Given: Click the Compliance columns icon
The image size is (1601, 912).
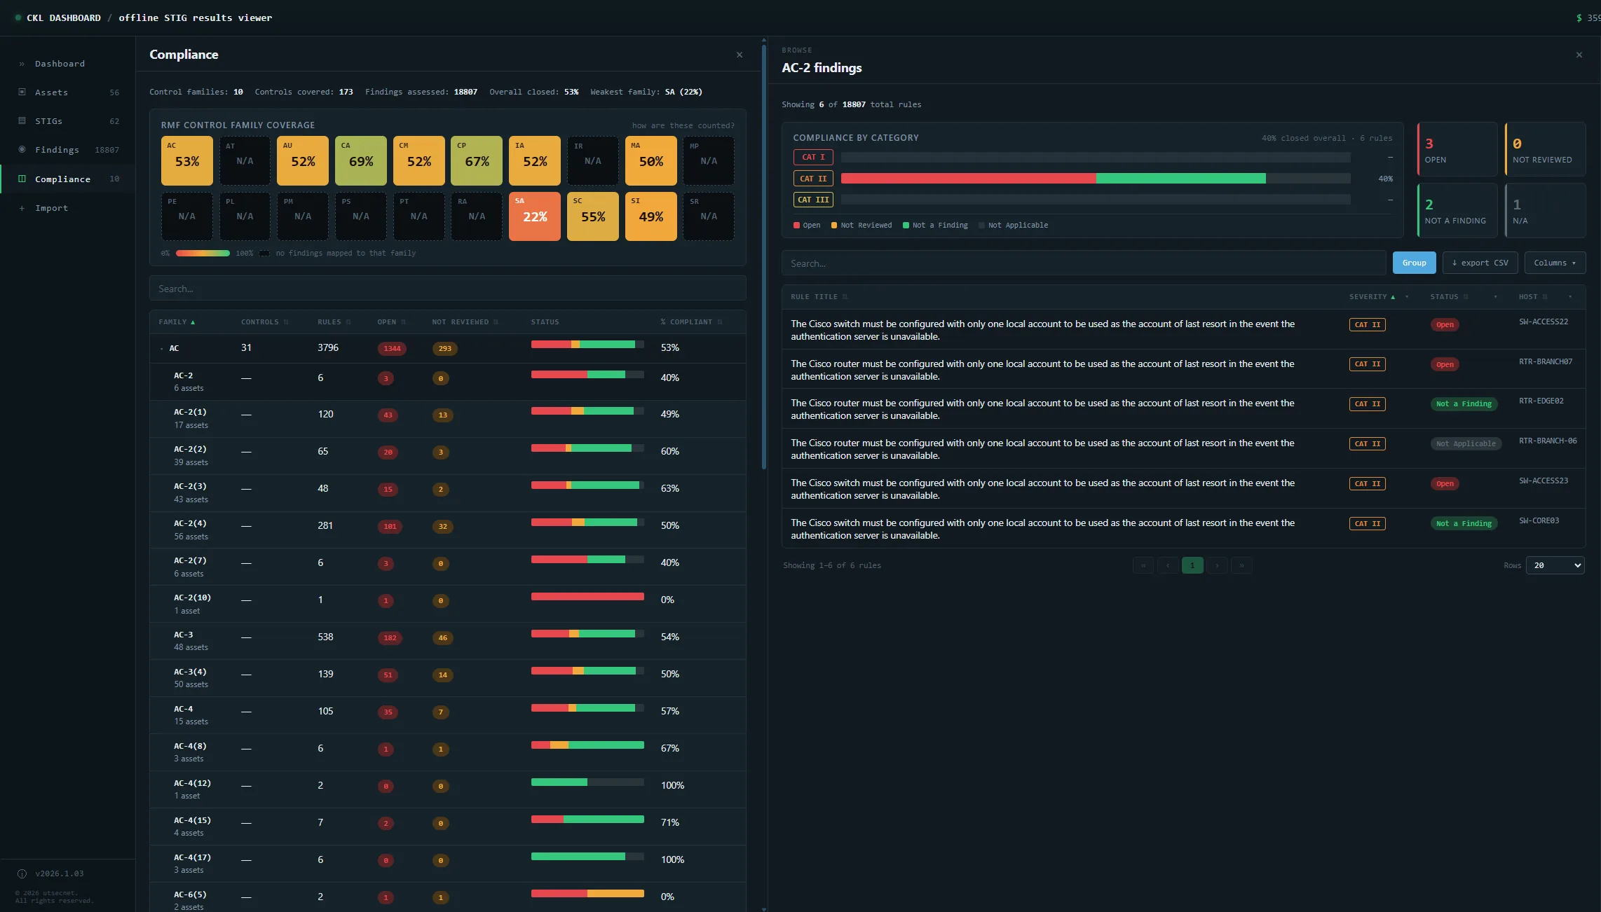Looking at the screenshot, I should click(22, 179).
